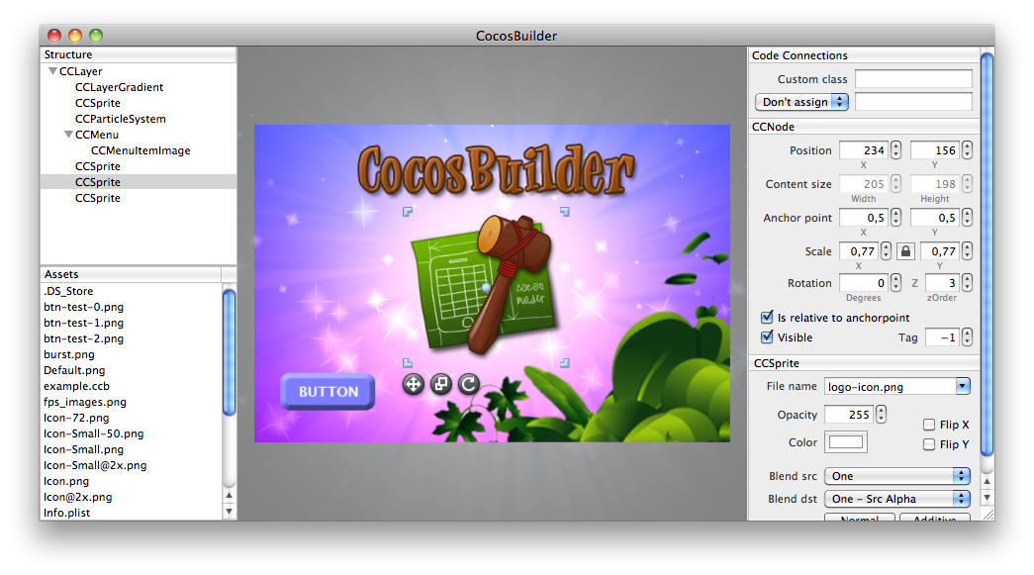The height and width of the screenshot is (575, 1034).
Task: Click the Scale lock icon
Action: coord(905,251)
